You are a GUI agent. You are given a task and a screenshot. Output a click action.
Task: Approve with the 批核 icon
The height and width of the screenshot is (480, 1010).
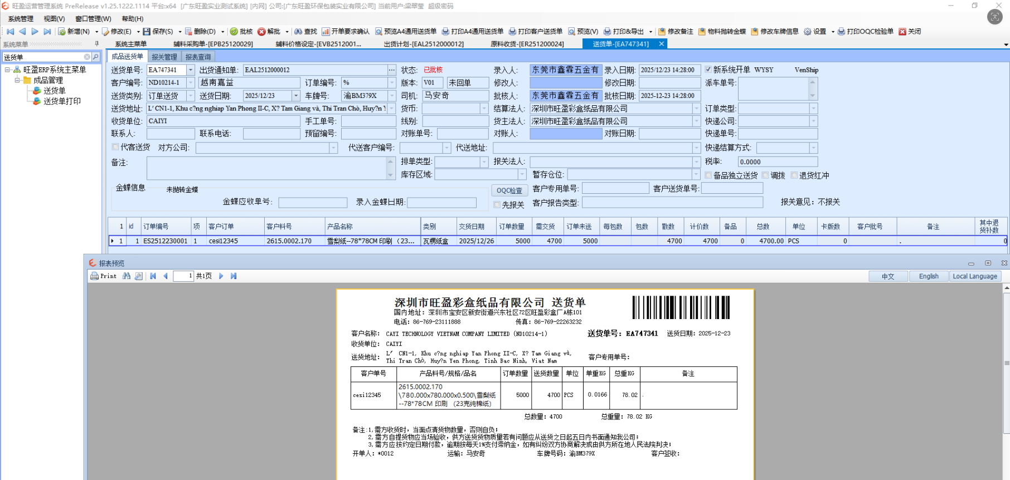[234, 32]
